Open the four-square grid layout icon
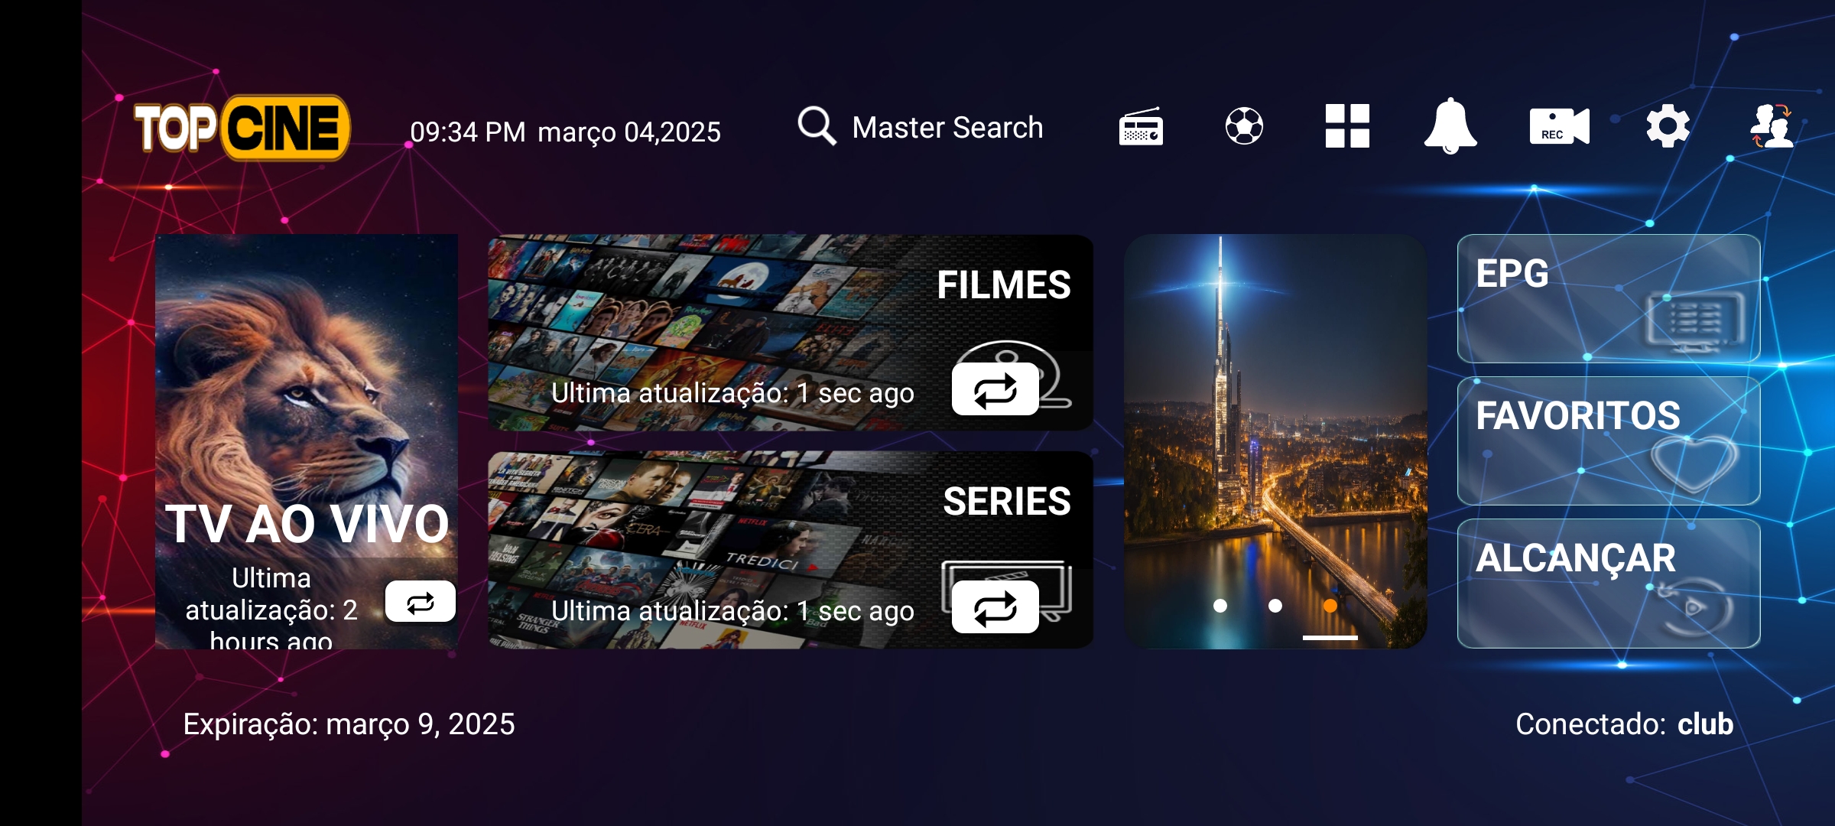 click(x=1347, y=126)
